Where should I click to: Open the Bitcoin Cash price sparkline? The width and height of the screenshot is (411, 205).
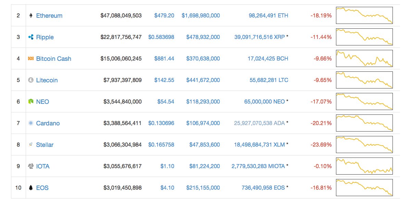tap(364, 58)
